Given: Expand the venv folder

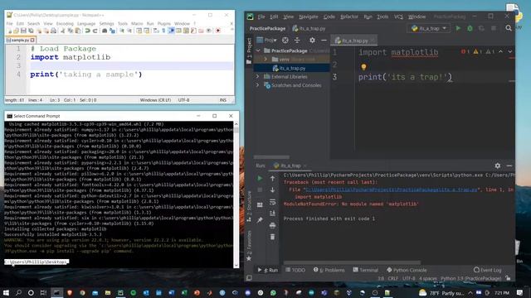Looking at the screenshot, I should [x=265, y=59].
